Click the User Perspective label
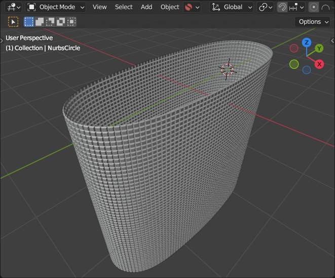Screen dimensions: 335x278 [29, 38]
